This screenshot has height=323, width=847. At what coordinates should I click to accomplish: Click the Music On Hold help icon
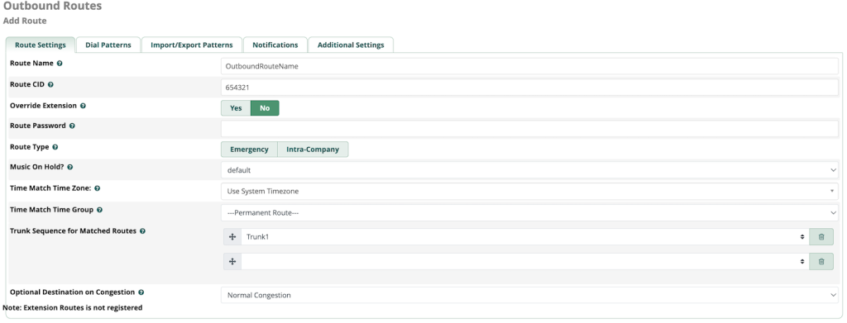tap(70, 167)
